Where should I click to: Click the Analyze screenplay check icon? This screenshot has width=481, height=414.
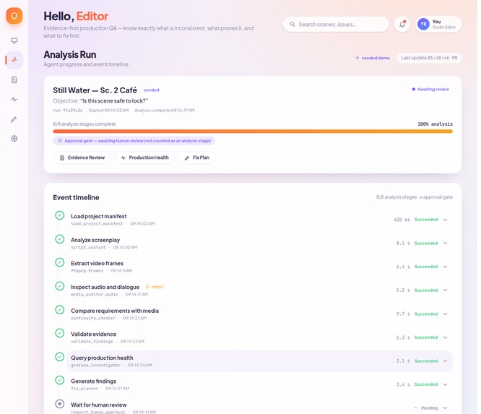60,239
